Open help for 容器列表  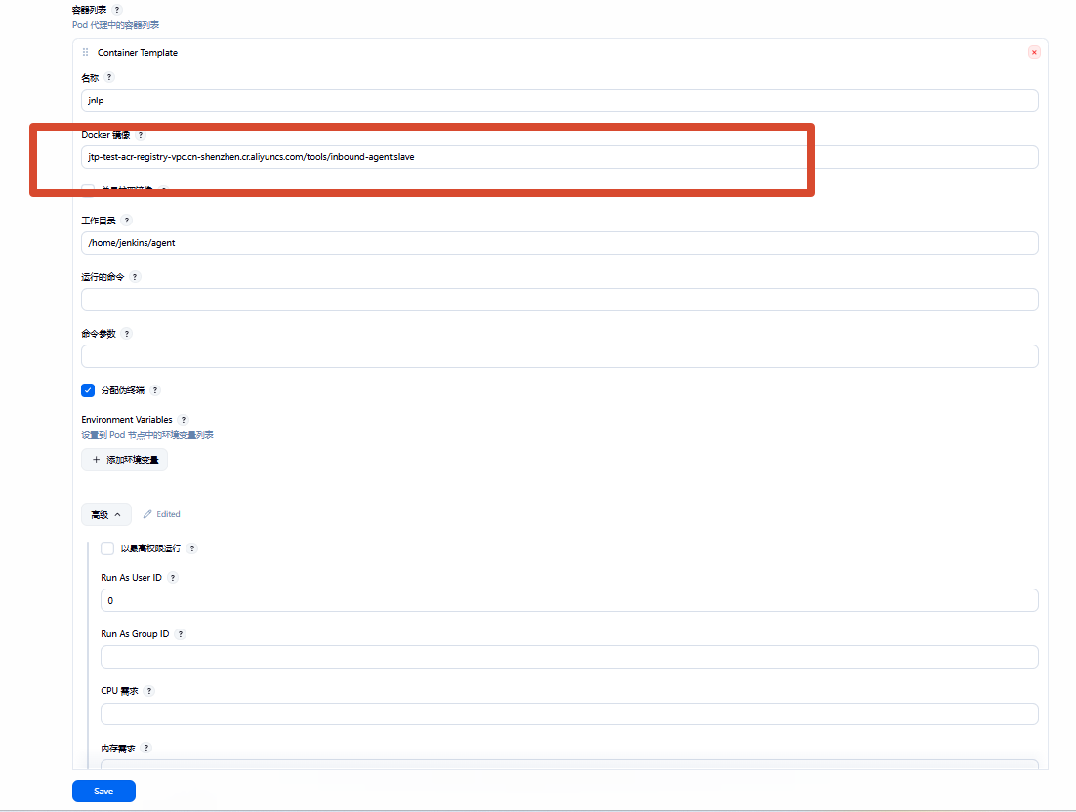point(116,10)
